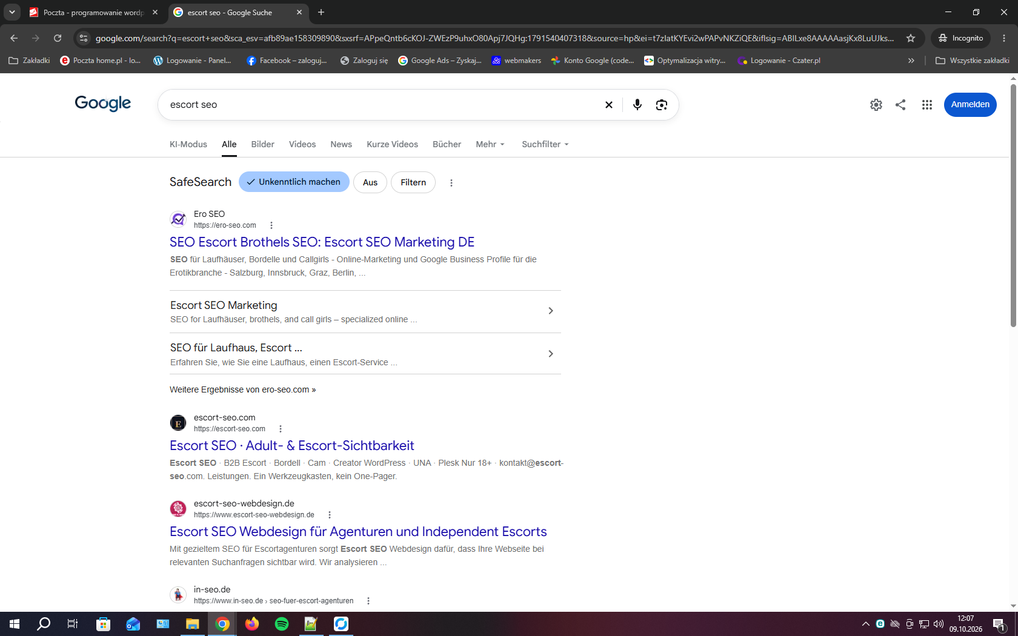1018x636 pixels.
Task: Close the escort seo Google tab
Action: [x=299, y=12]
